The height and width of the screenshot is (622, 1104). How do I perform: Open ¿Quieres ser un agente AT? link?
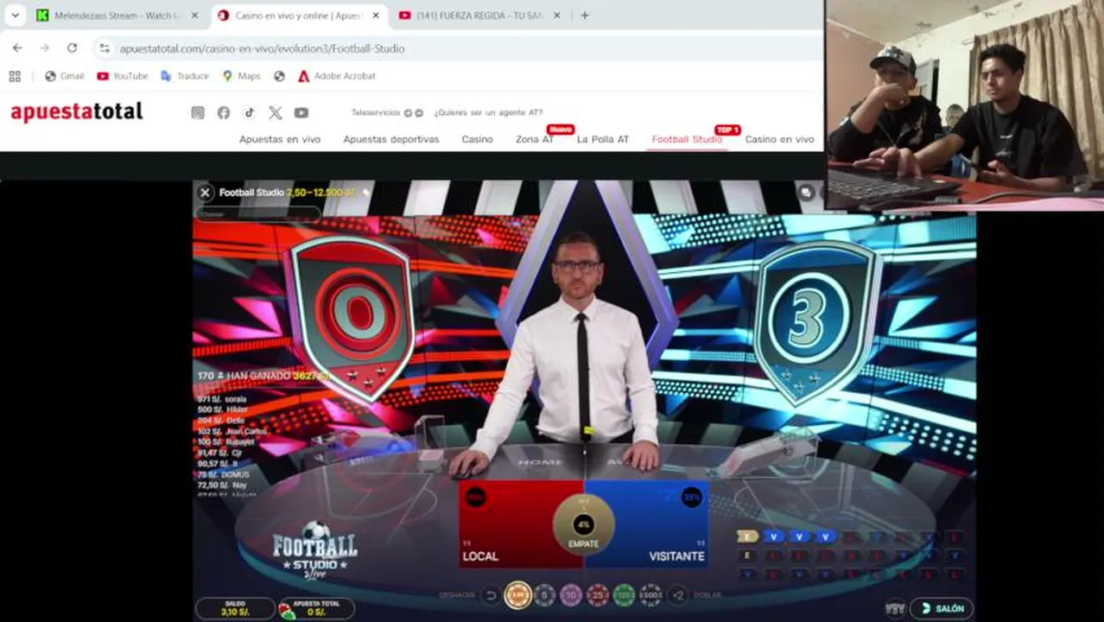pyautogui.click(x=488, y=112)
